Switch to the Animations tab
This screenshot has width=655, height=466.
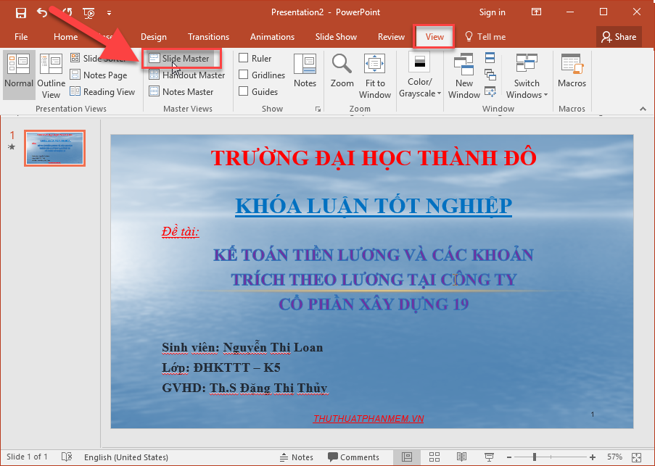tap(272, 37)
